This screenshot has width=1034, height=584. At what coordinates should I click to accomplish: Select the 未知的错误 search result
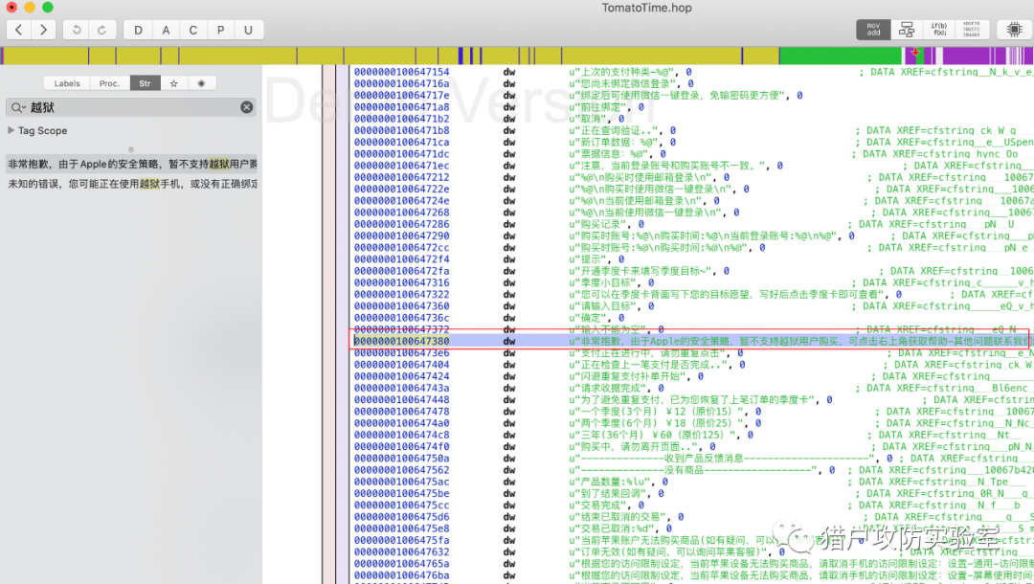(x=131, y=183)
